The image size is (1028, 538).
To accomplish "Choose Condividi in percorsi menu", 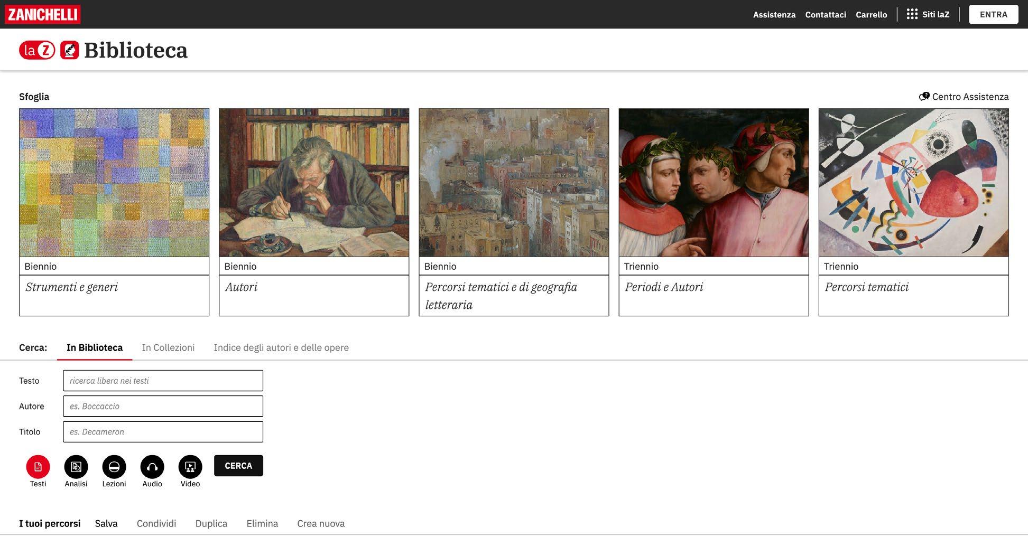I will coord(156,523).
